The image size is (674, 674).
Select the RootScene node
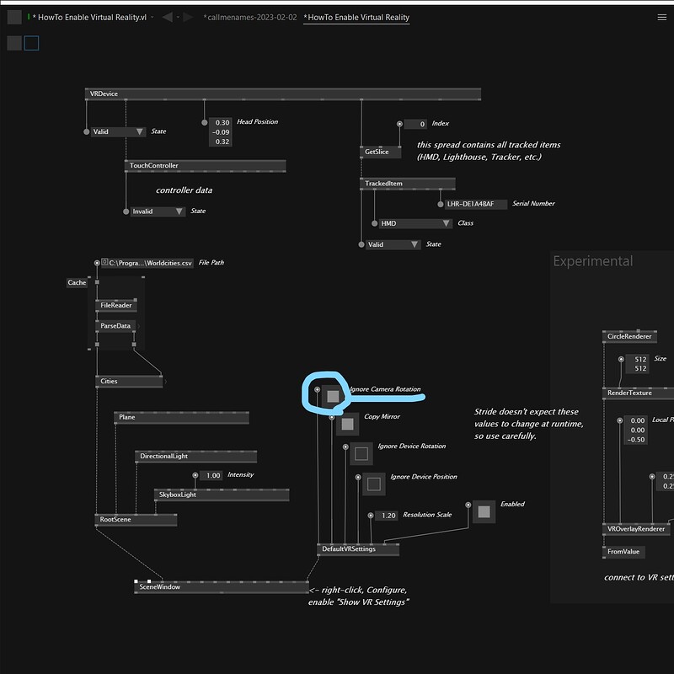pos(136,520)
